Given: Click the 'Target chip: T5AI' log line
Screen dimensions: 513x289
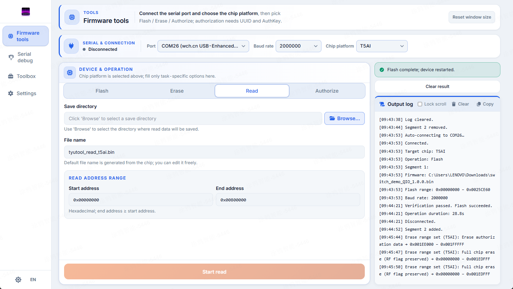Looking at the screenshot, I should 412,151.
